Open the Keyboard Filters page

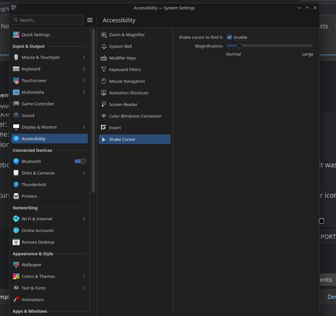125,69
